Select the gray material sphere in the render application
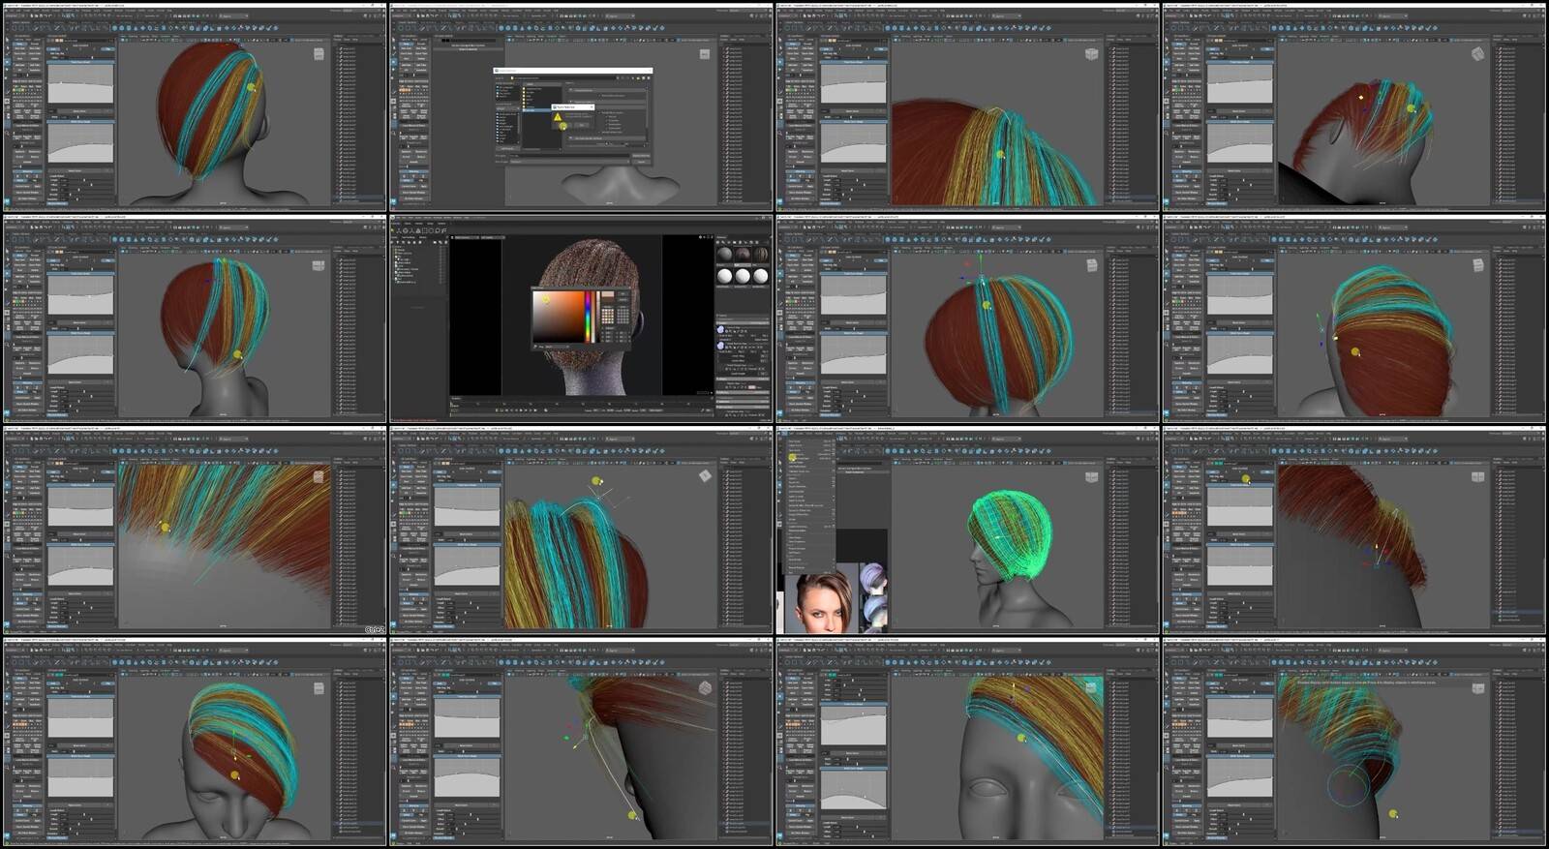The width and height of the screenshot is (1549, 849). click(723, 255)
